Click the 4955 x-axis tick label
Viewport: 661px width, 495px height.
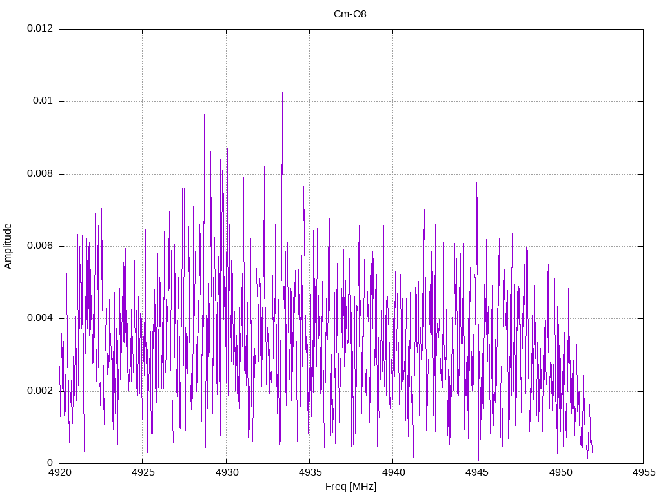tap(644, 472)
